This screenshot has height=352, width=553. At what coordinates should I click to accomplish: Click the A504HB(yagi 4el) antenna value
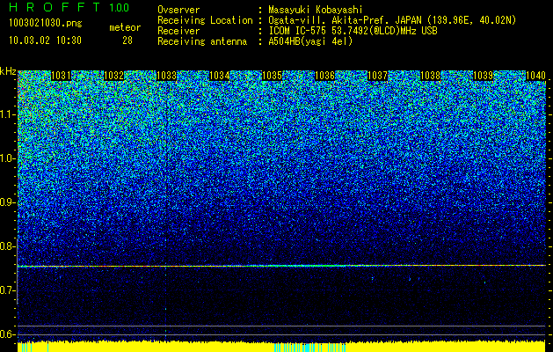click(310, 41)
